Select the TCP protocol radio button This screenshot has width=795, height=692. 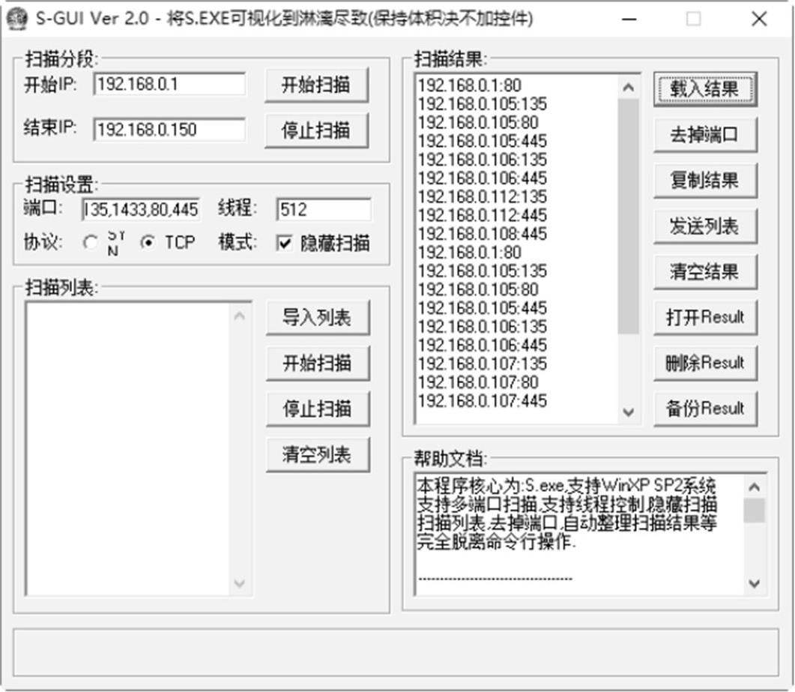click(148, 242)
